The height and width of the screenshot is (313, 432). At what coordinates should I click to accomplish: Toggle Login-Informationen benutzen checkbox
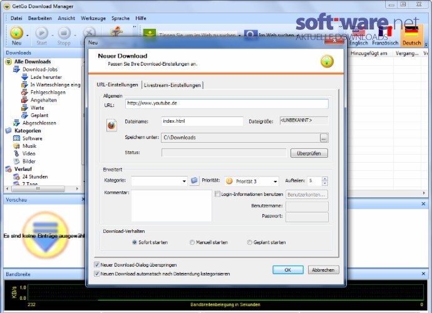pyautogui.click(x=217, y=194)
